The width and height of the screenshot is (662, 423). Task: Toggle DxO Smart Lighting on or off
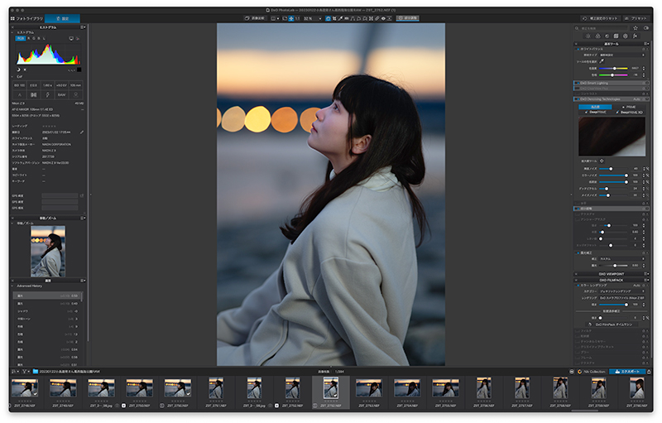[575, 84]
